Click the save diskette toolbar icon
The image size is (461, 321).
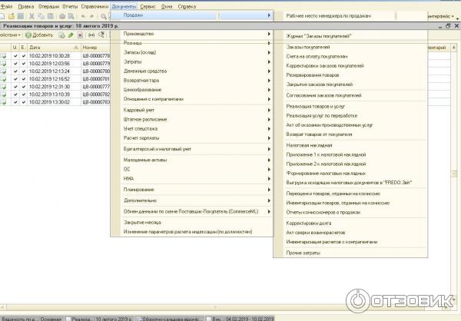coord(21,16)
